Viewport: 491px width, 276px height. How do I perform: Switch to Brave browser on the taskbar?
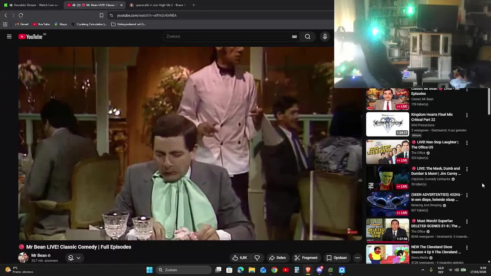point(308,270)
